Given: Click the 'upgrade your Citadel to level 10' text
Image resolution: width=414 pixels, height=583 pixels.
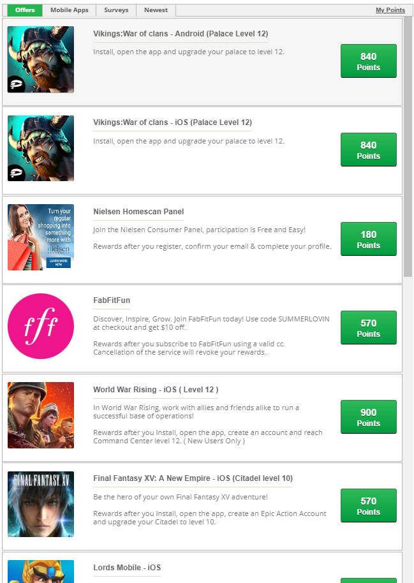Looking at the screenshot, I should click(210, 517).
